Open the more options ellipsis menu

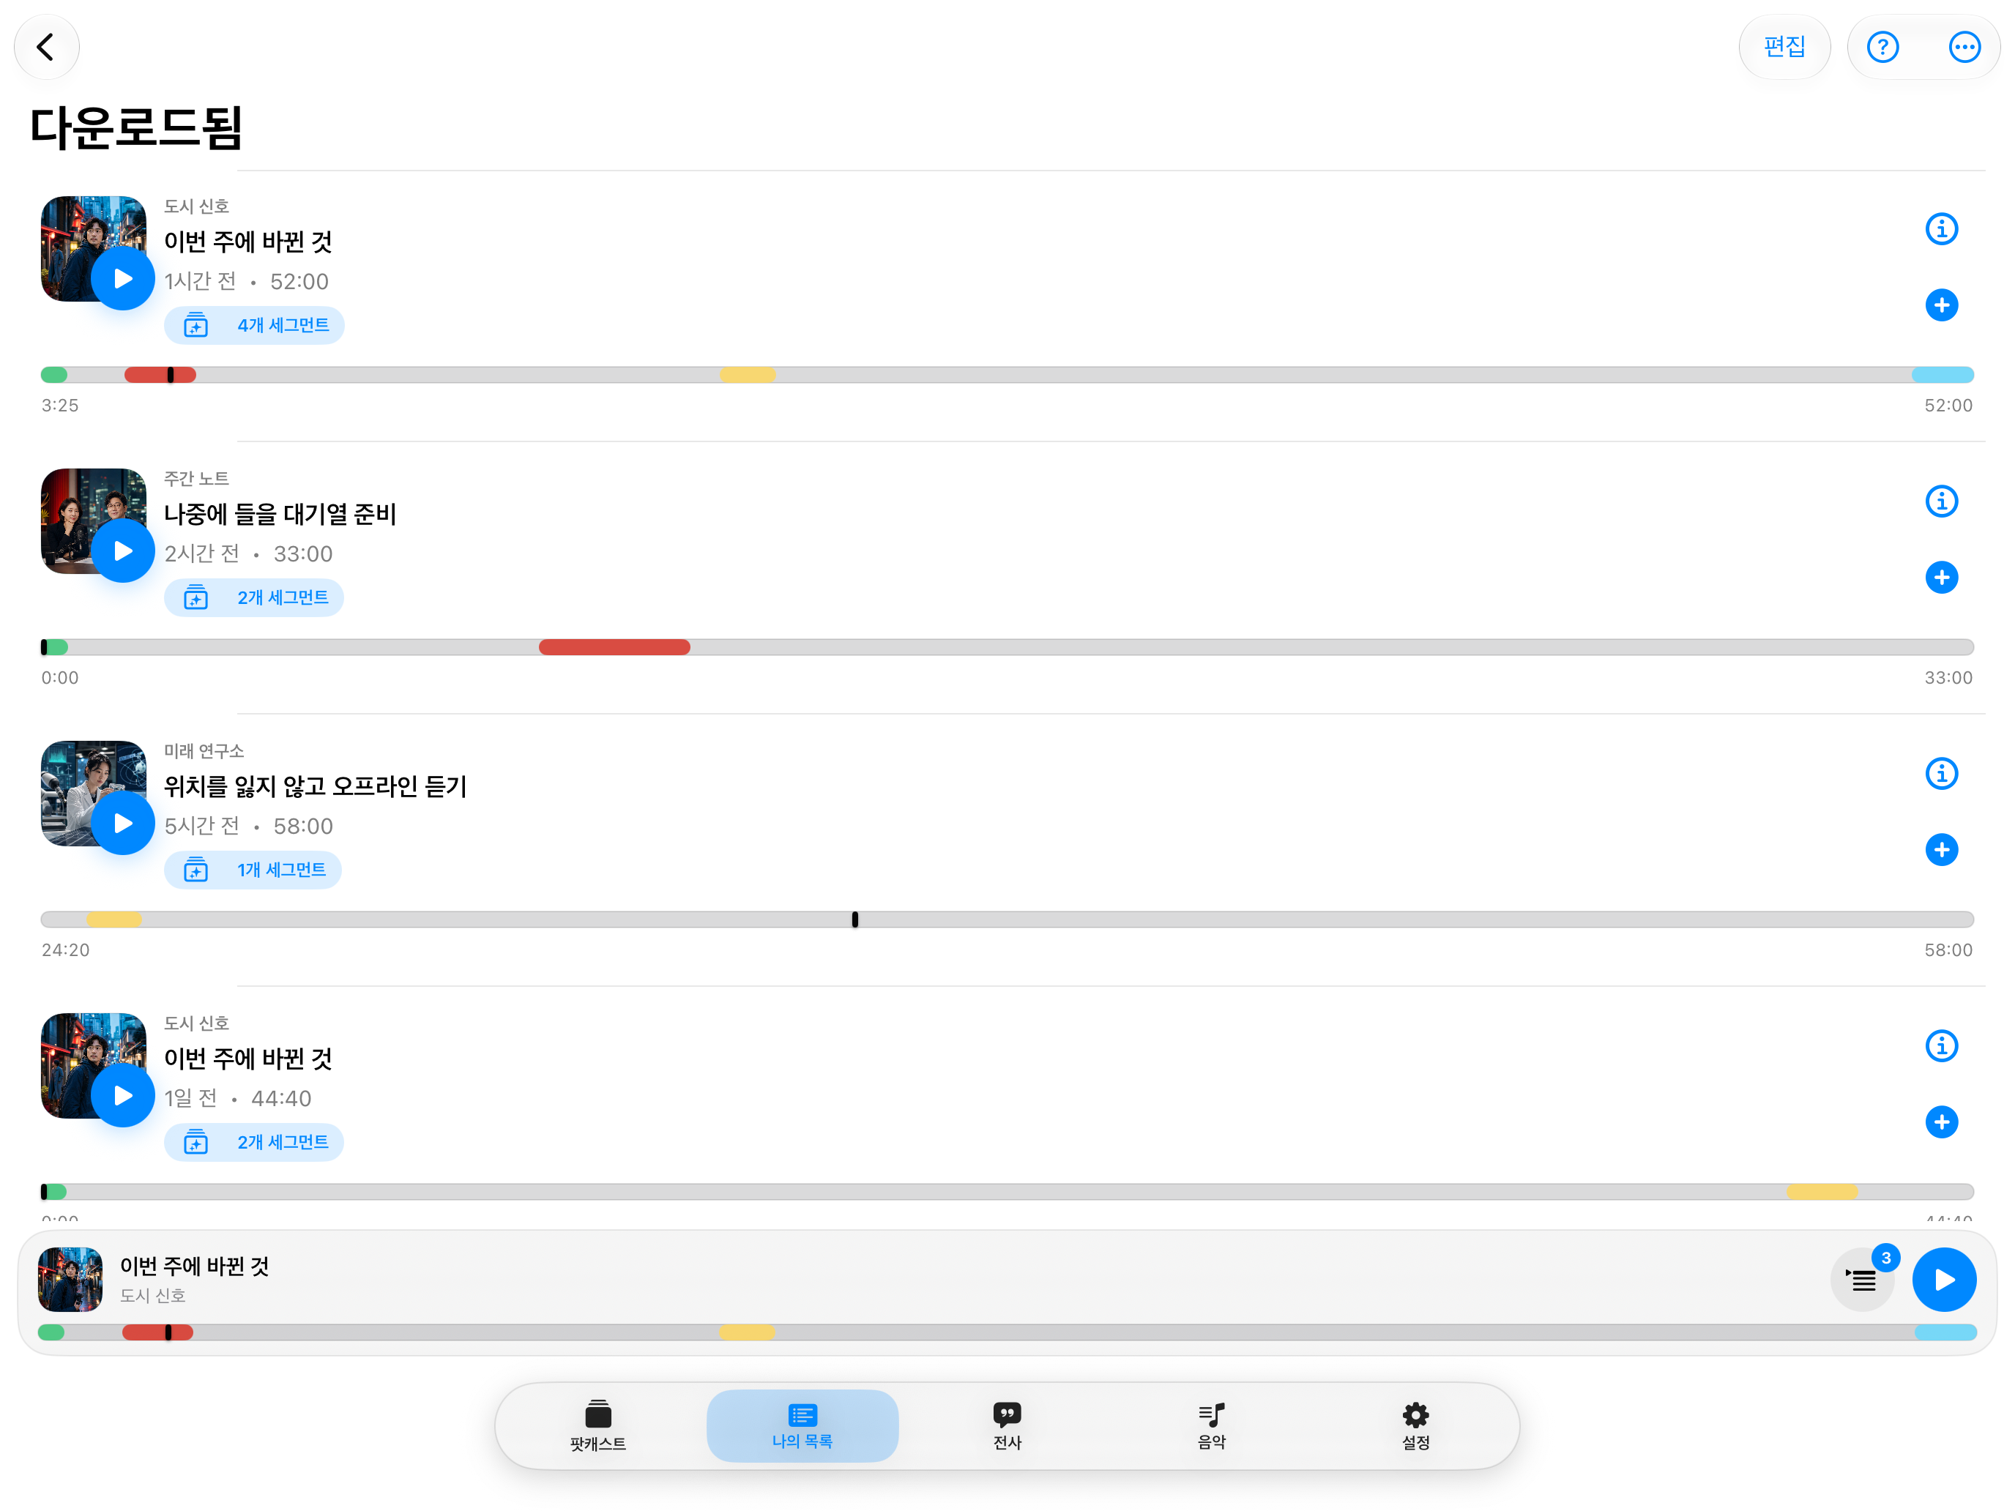click(1964, 46)
